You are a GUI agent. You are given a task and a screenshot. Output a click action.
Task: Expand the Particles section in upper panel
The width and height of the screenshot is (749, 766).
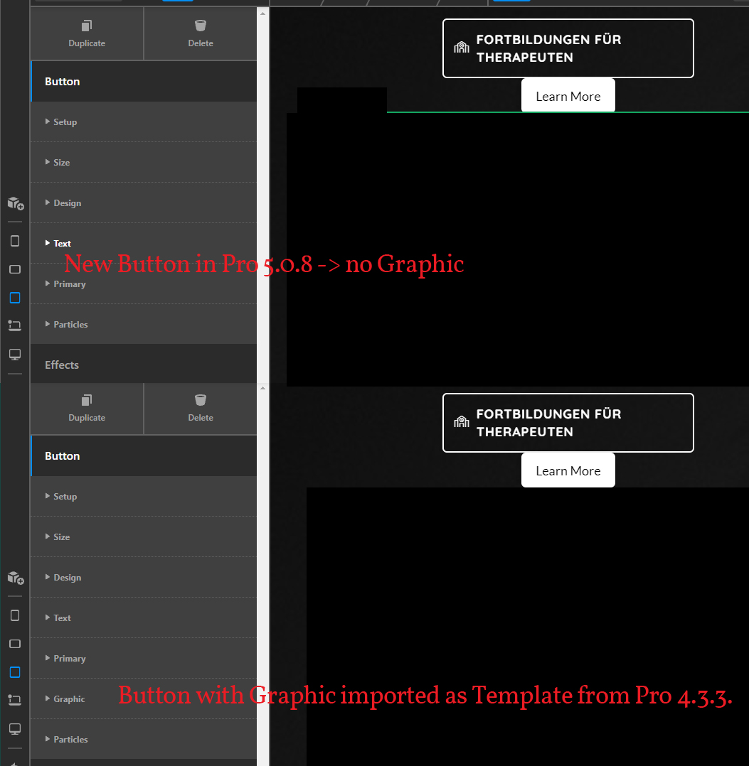pos(70,324)
